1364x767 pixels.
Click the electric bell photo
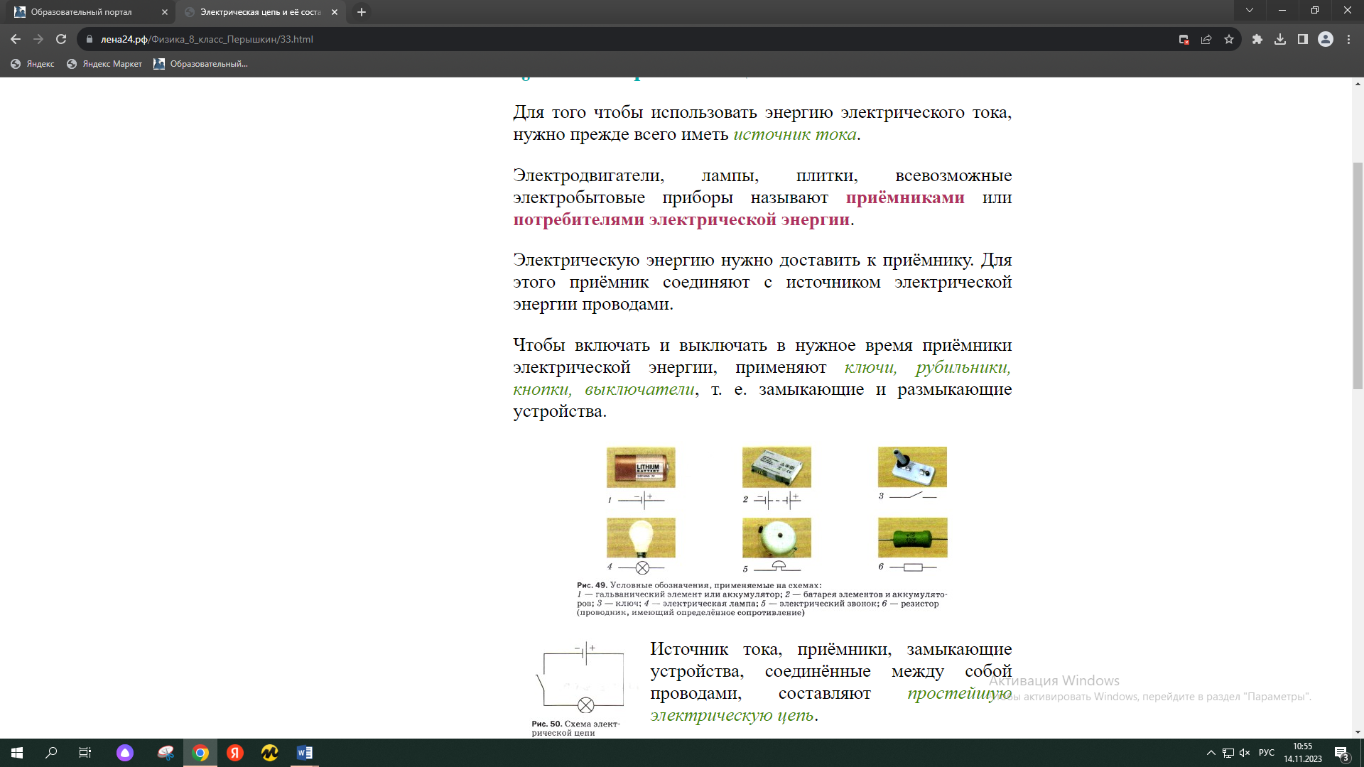(x=776, y=538)
